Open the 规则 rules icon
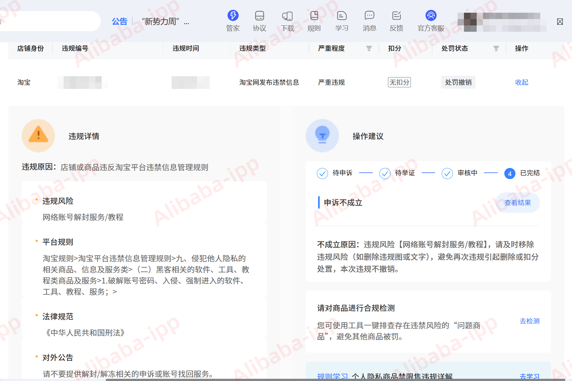Image resolution: width=572 pixels, height=381 pixels. click(314, 21)
